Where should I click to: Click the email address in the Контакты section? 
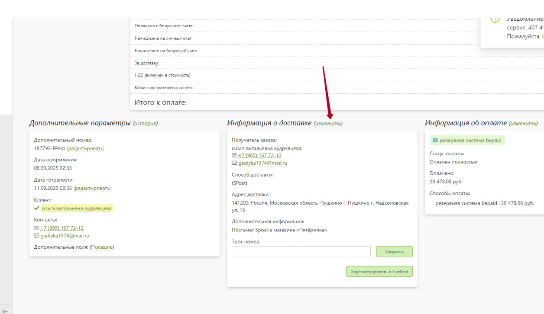[65, 236]
